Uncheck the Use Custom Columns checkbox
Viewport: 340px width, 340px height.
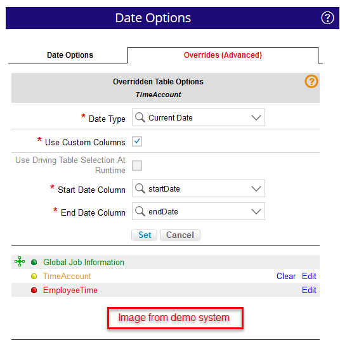(x=137, y=141)
